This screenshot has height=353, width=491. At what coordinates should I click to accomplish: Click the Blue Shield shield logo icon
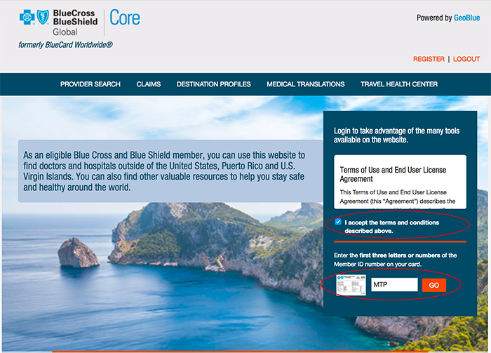[x=42, y=18]
